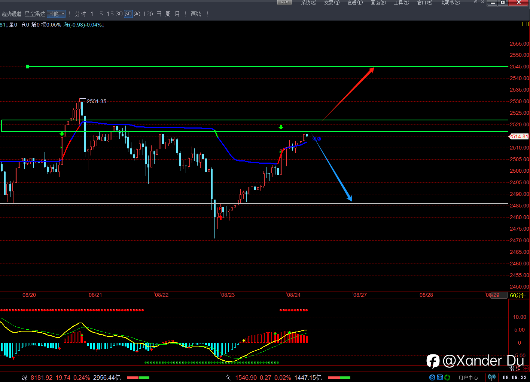This screenshot has height=382, width=530.
Task: Click the 深 turnover 2956.44亿
Action: click(107, 378)
